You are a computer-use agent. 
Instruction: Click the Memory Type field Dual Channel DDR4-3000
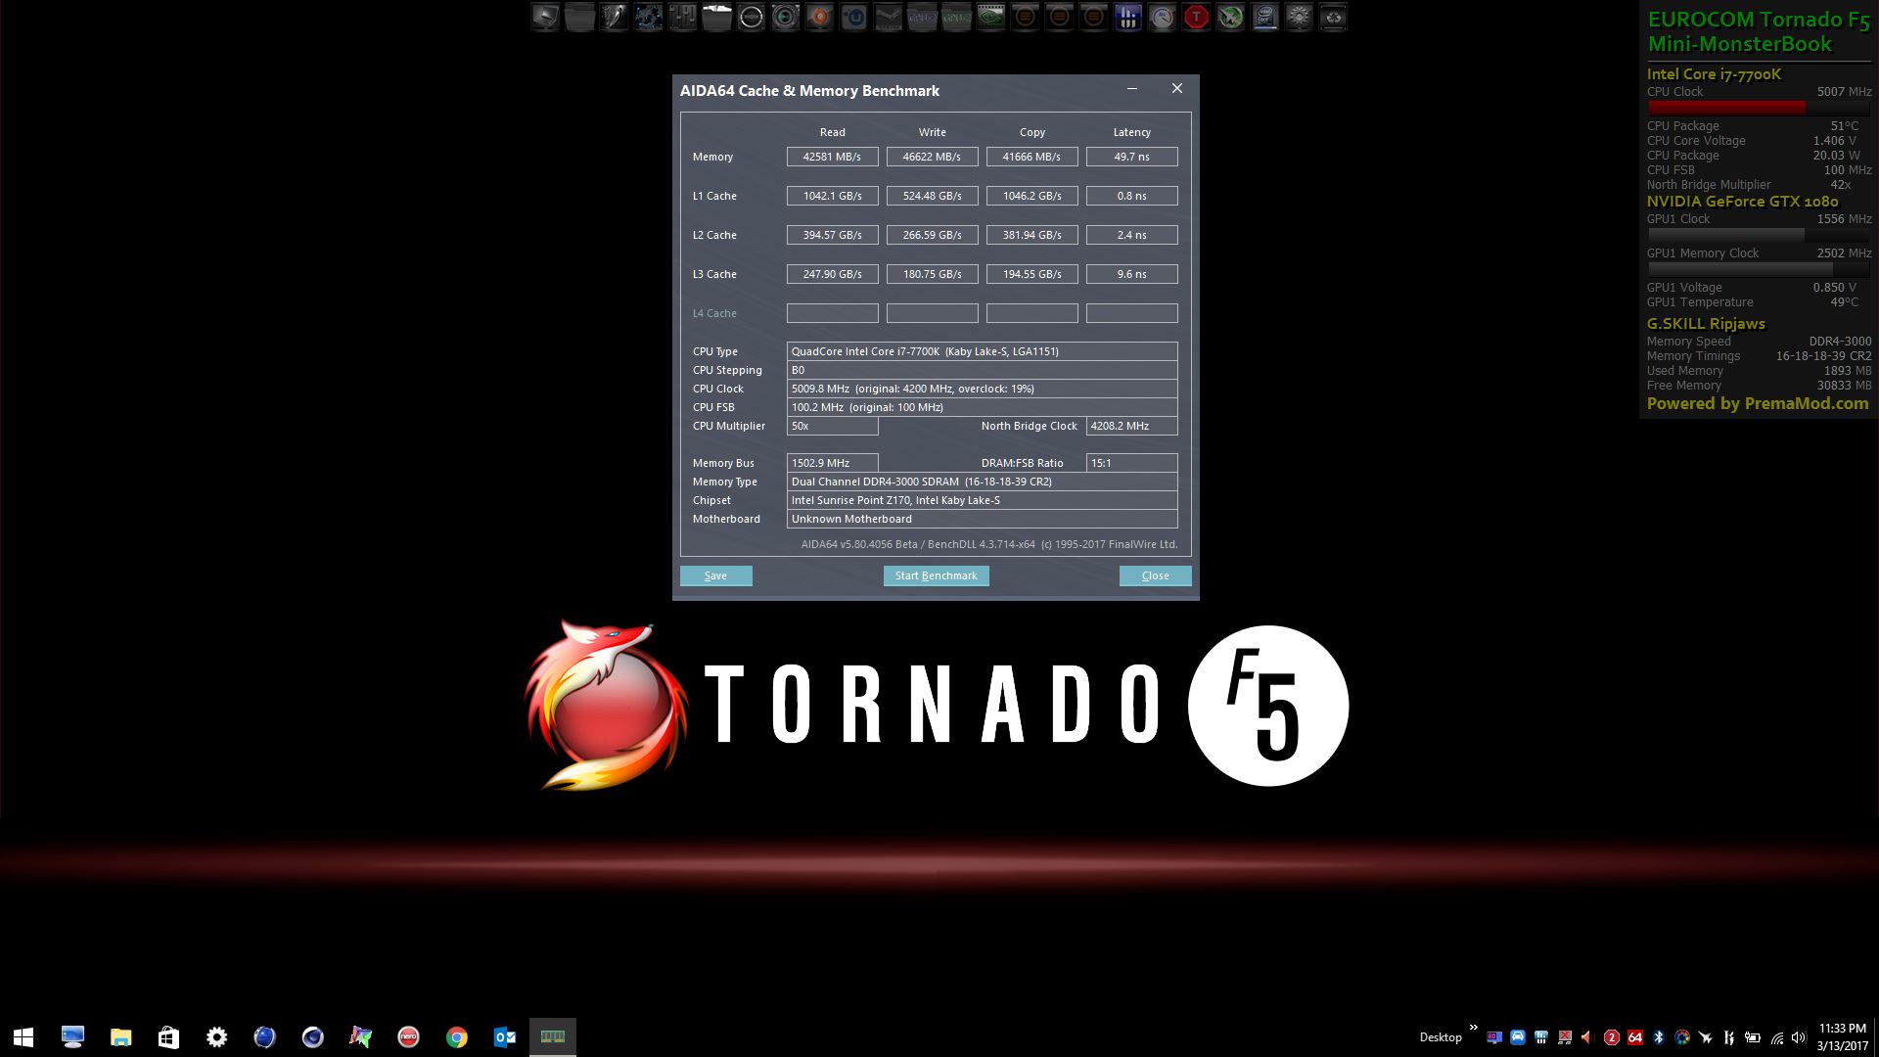pyautogui.click(x=982, y=482)
